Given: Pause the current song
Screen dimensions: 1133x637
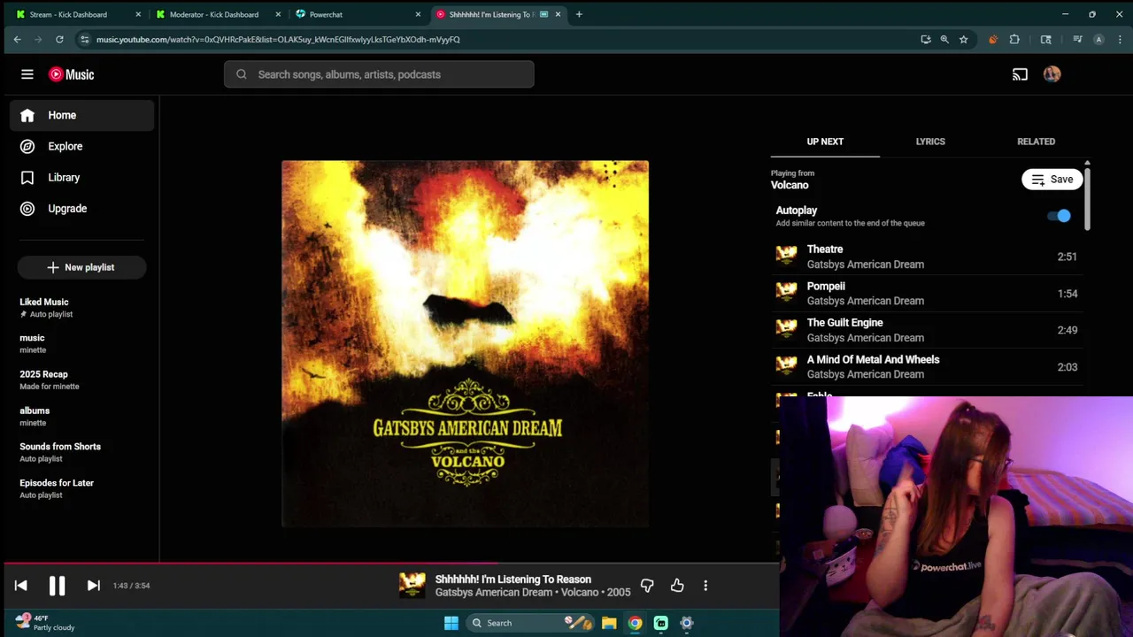Looking at the screenshot, I should coord(57,586).
